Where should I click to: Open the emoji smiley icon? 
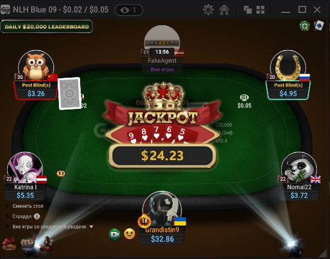click(x=130, y=234)
